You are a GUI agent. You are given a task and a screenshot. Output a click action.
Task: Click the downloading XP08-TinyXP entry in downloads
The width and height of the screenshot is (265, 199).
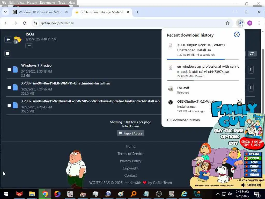click(203, 50)
